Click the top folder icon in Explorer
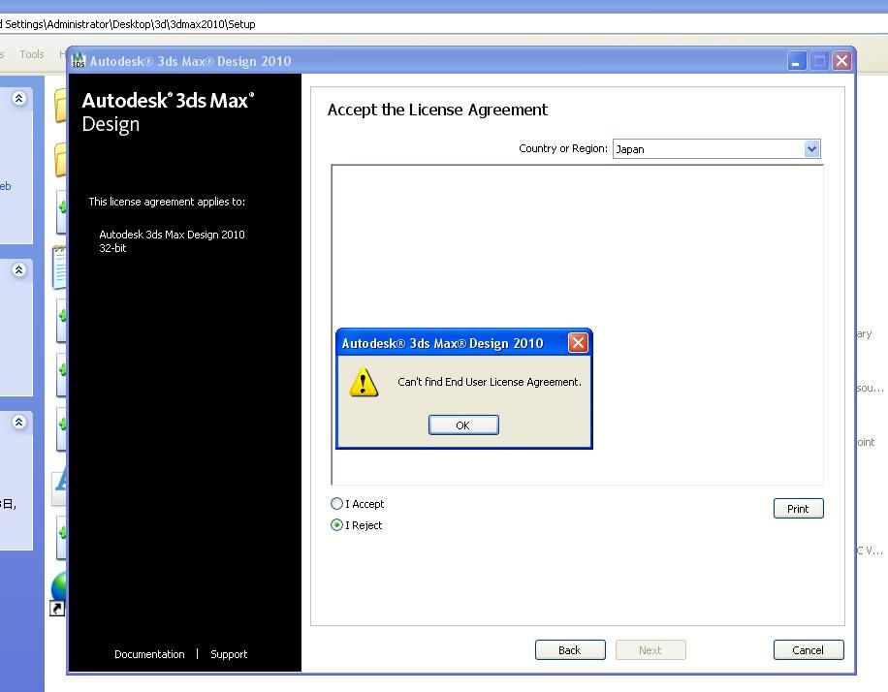The width and height of the screenshot is (888, 692). [61, 106]
